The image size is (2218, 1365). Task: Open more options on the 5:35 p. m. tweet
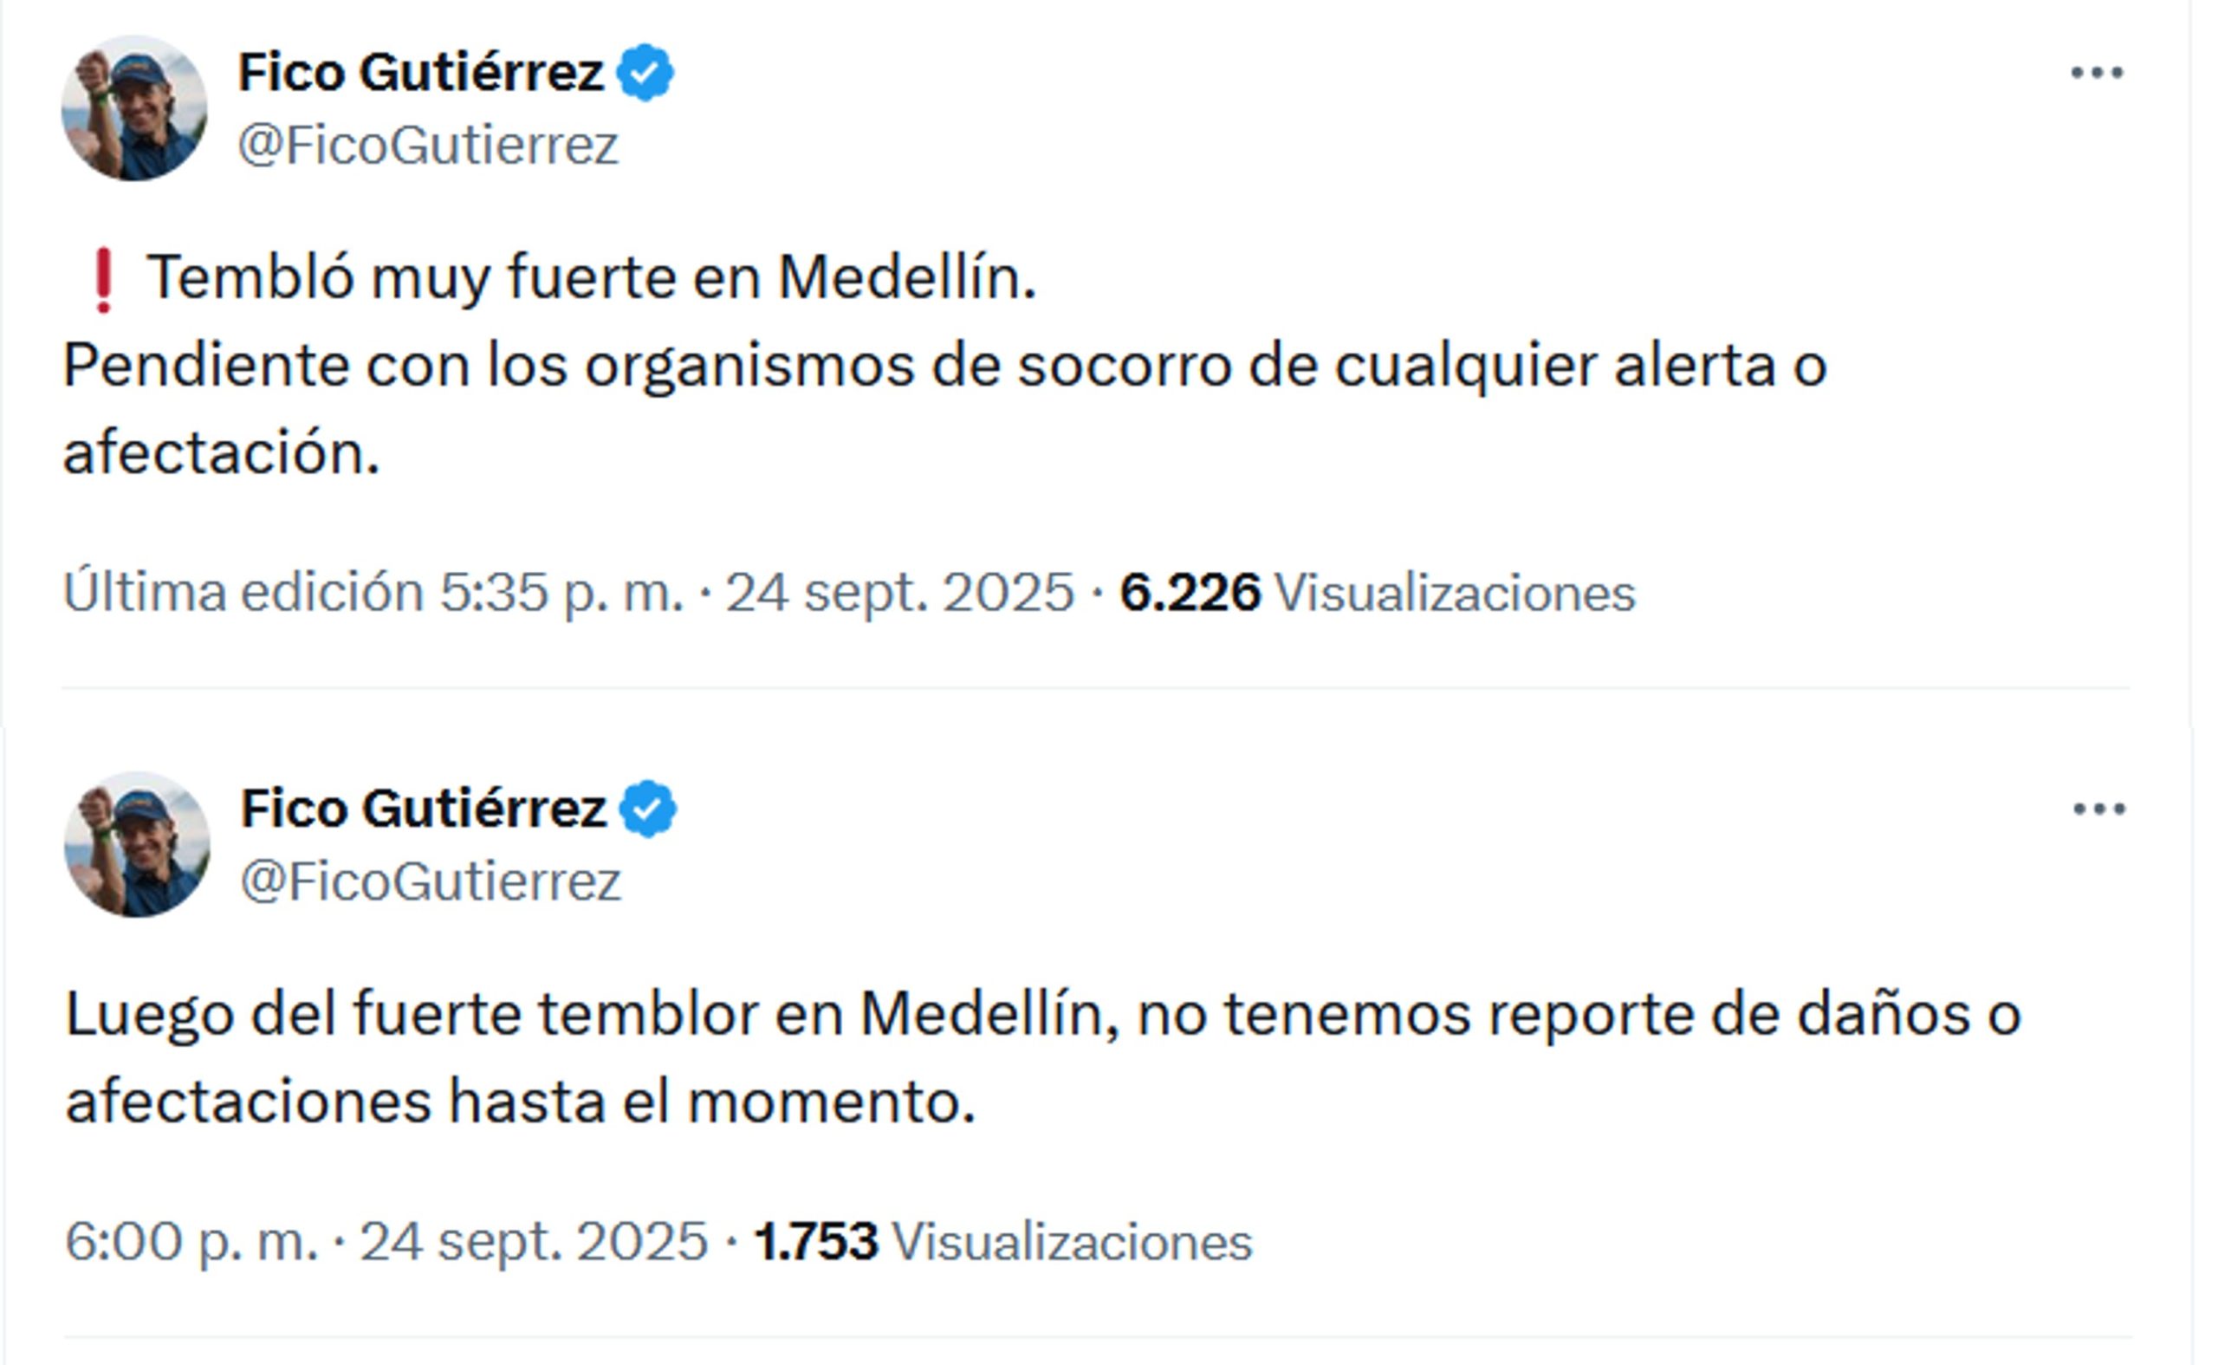pyautogui.click(x=2096, y=72)
